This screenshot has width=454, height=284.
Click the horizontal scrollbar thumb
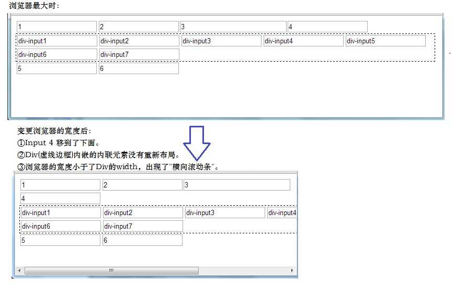(111, 270)
